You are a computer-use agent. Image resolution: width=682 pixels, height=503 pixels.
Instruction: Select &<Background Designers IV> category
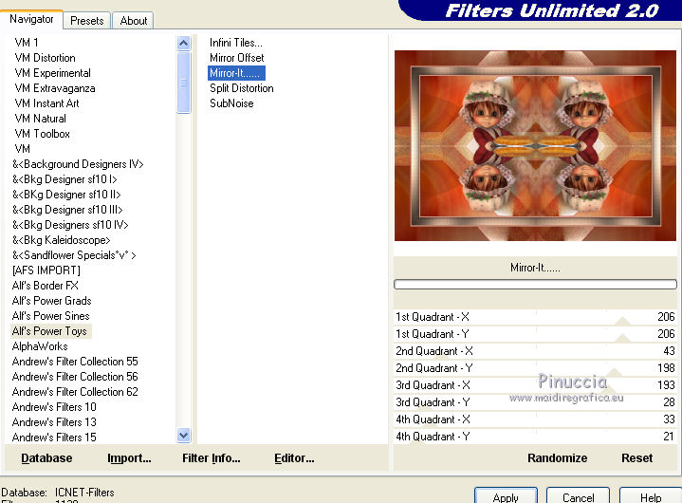(78, 164)
